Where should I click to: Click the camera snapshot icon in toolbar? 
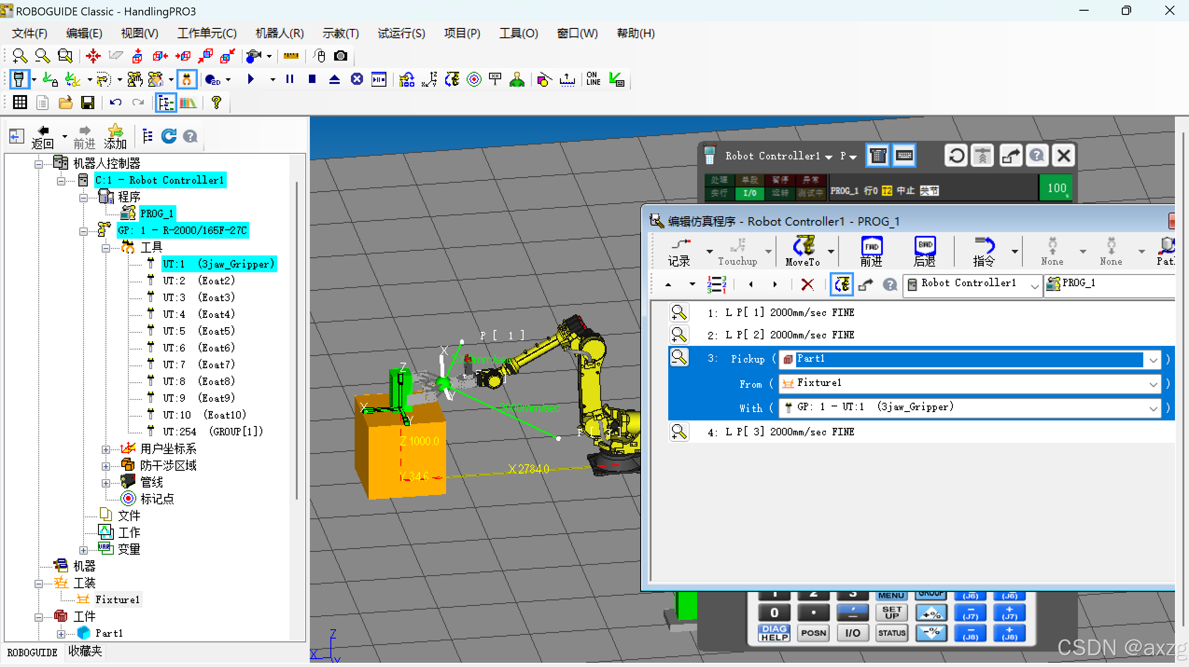pyautogui.click(x=341, y=56)
